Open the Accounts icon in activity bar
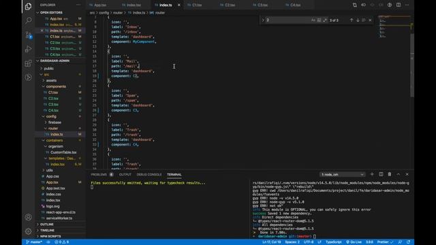The width and height of the screenshot is (436, 245). pyautogui.click(x=28, y=217)
